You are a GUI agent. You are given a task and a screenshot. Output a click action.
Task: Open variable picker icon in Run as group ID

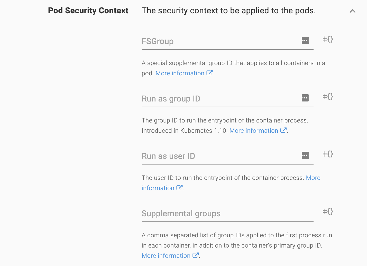click(305, 98)
